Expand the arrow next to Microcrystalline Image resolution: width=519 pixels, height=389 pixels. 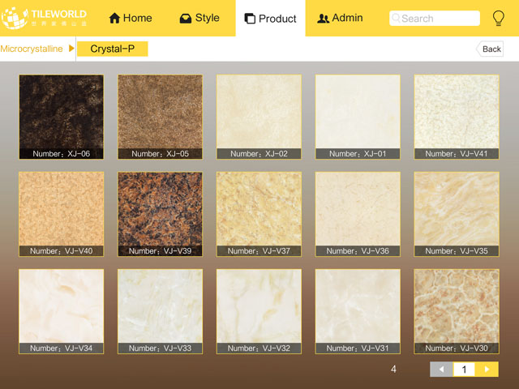(x=71, y=49)
